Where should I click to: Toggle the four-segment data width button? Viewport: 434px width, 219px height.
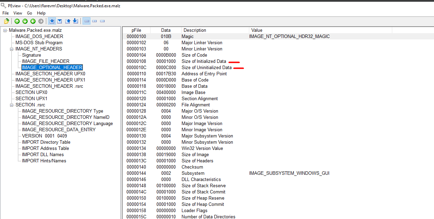pyautogui.click(x=87, y=21)
